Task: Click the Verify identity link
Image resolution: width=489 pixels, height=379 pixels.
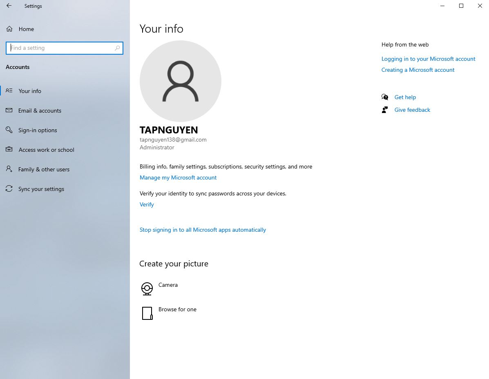Action: pyautogui.click(x=147, y=204)
